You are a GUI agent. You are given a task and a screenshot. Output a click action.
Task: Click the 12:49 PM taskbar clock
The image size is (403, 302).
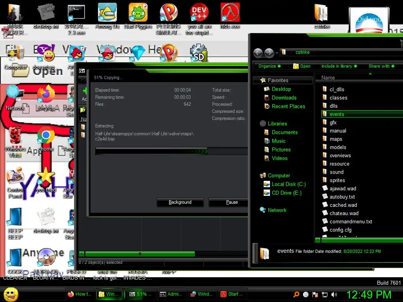[369, 294]
